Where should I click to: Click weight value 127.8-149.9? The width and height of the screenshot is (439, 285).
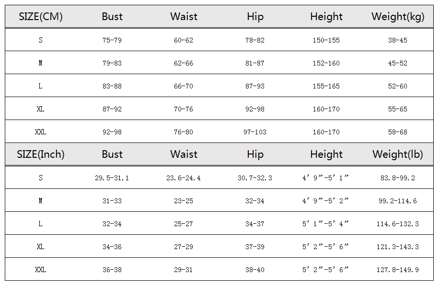pos(398,270)
